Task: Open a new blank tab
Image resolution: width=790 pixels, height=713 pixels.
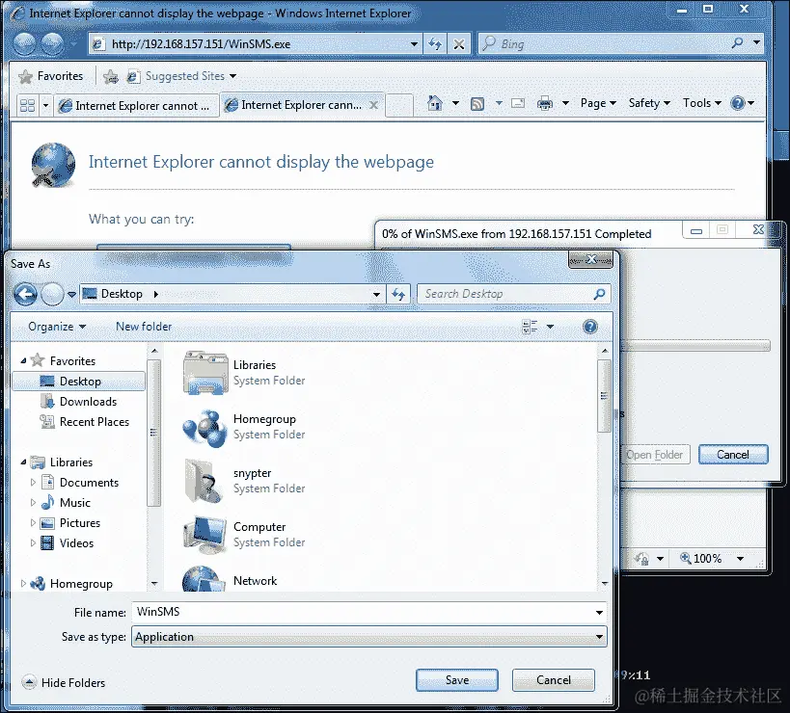Action: point(399,106)
